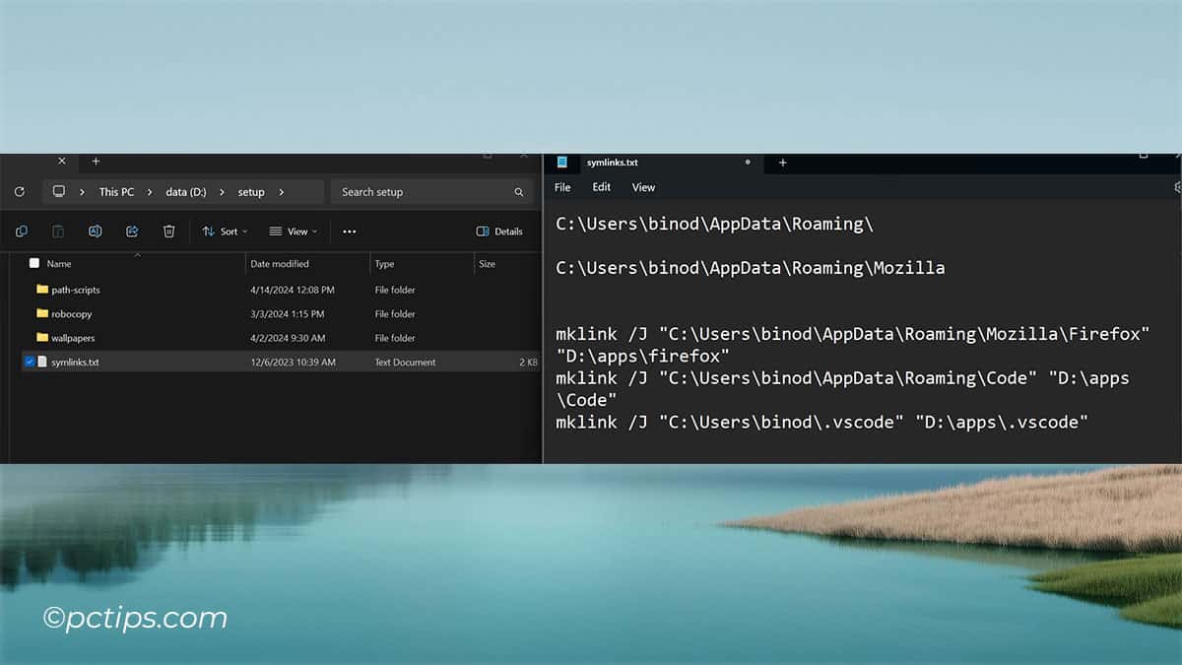Open the See more three-dots menu
Screen dimensions: 1182x665
click(349, 232)
